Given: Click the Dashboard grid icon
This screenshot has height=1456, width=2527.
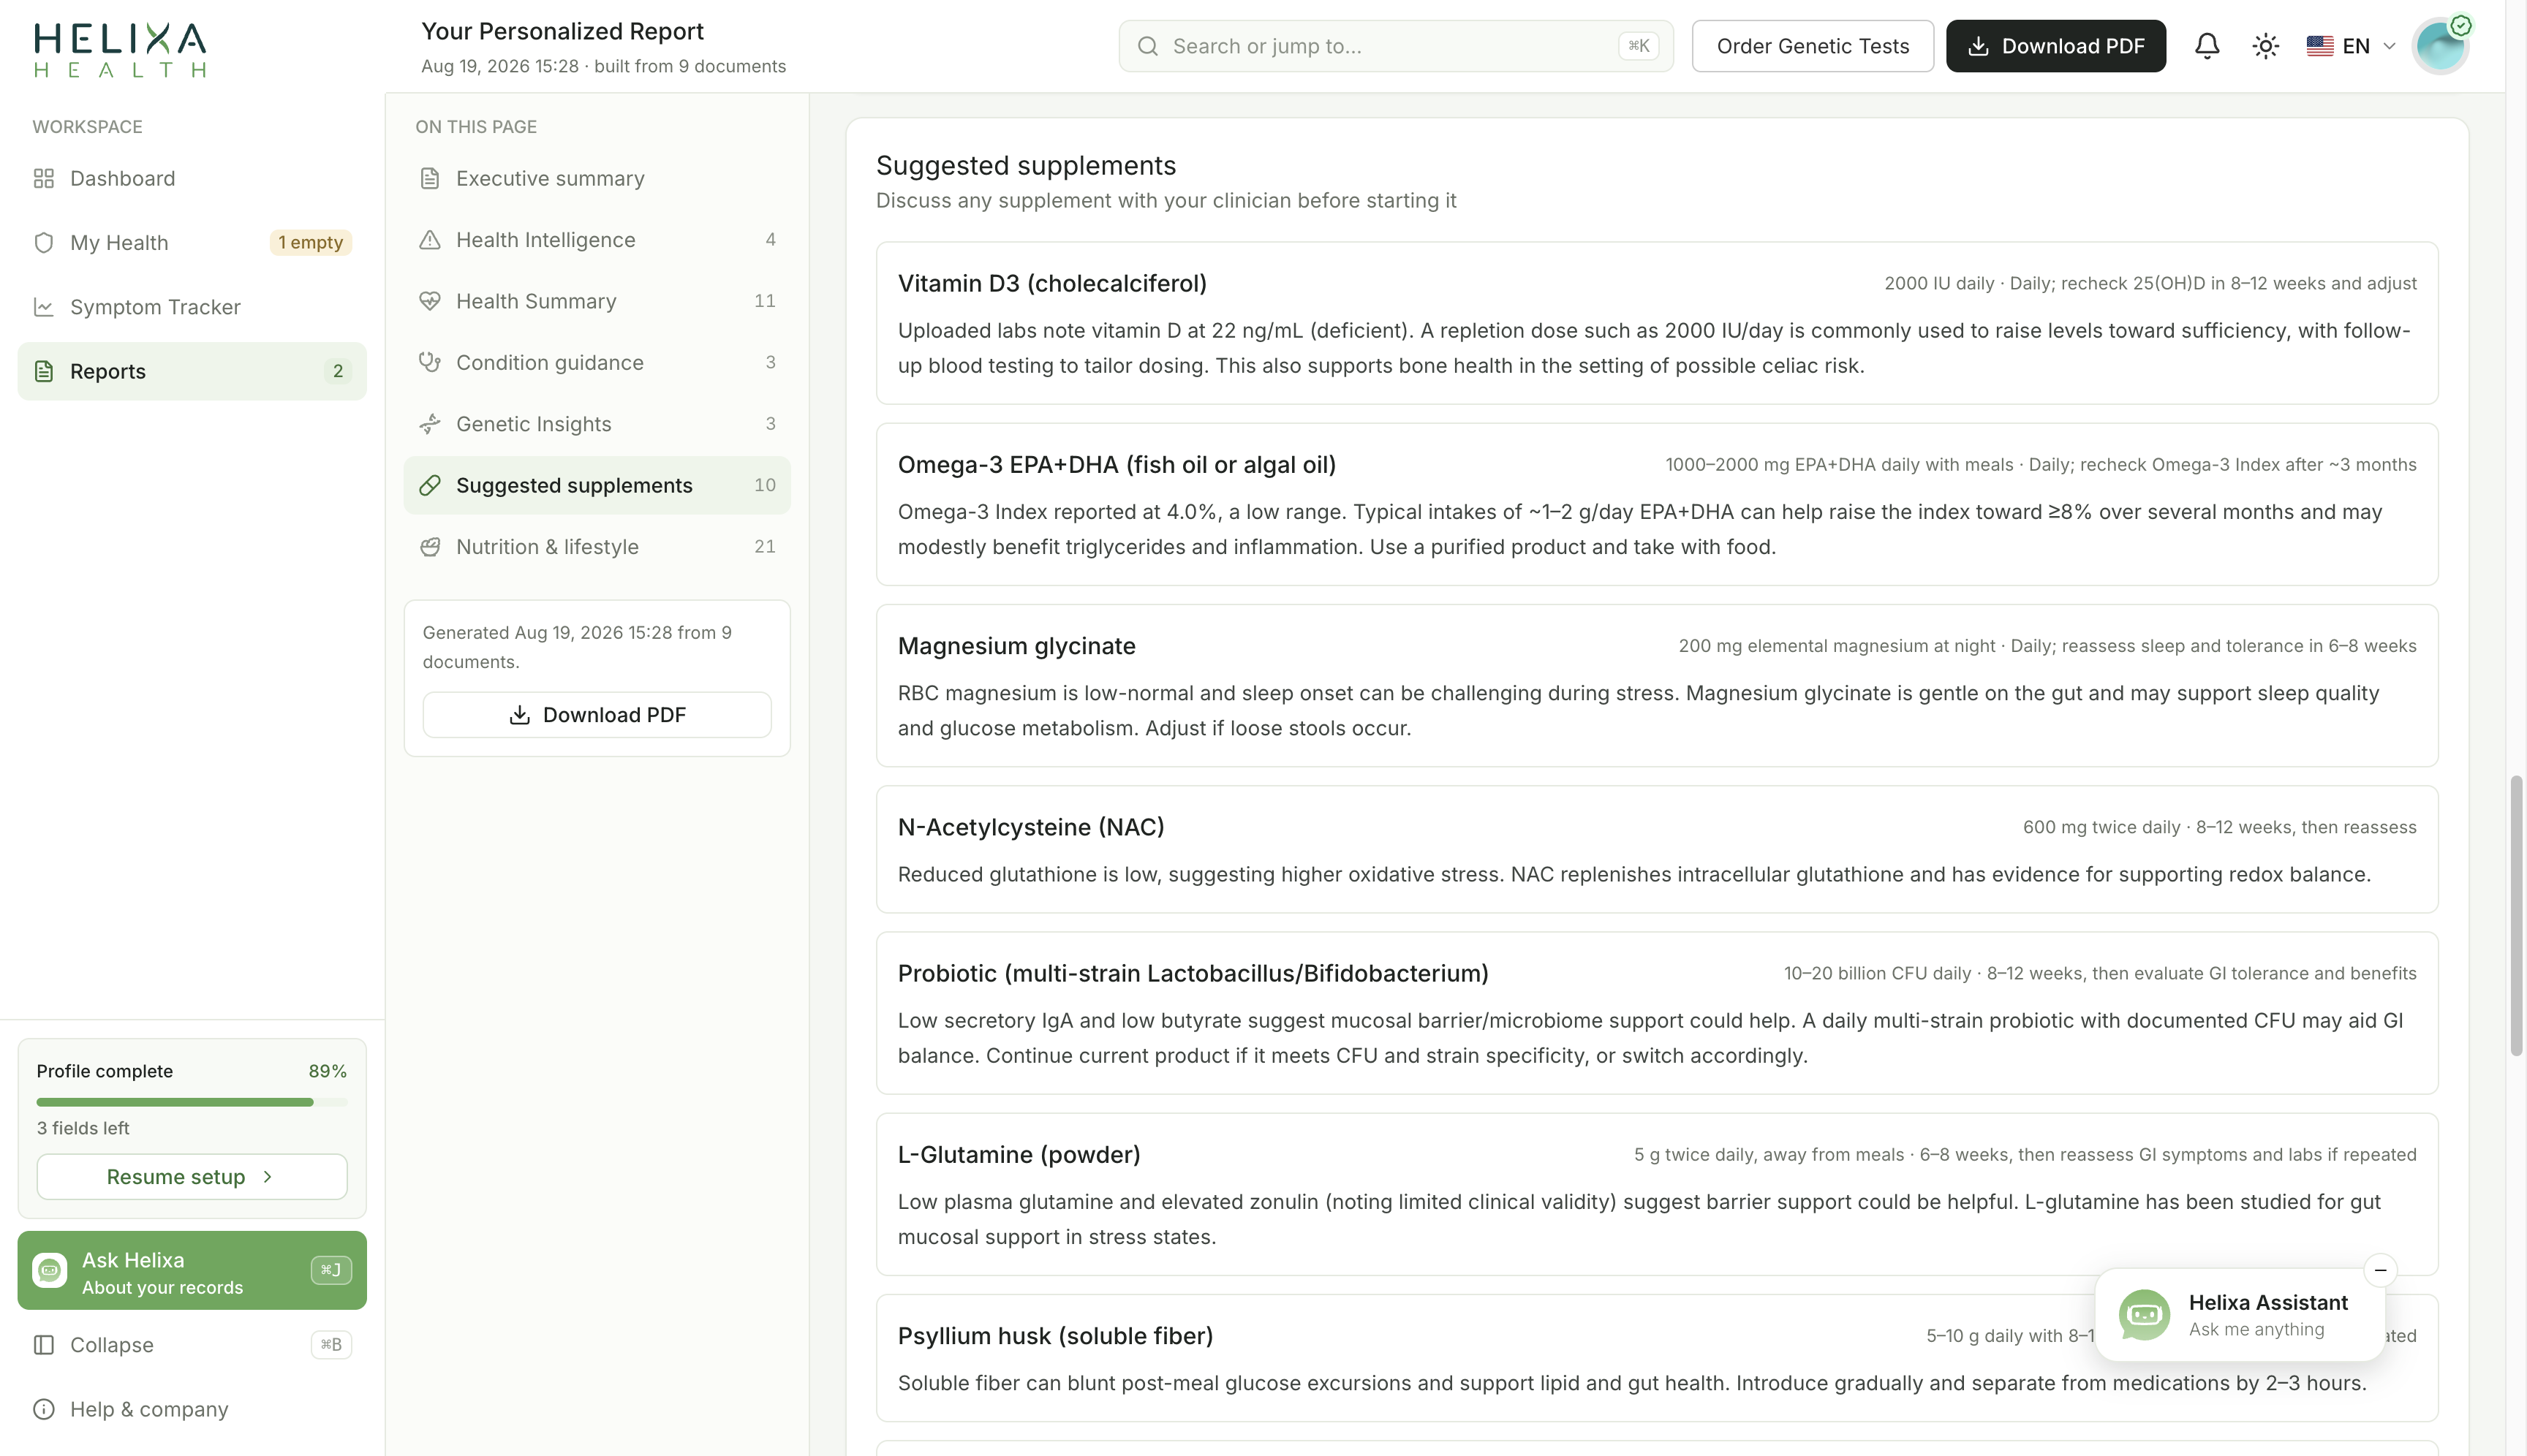Looking at the screenshot, I should coord(43,178).
